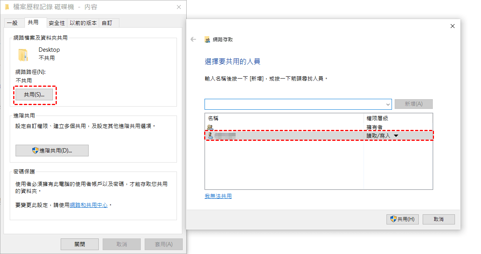Open the 以前的版本 tab
The width and height of the screenshot is (481, 254).
pyautogui.click(x=83, y=23)
